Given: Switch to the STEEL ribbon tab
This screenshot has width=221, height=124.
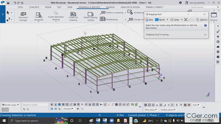Looking at the screenshot, I should (x=20, y=7).
